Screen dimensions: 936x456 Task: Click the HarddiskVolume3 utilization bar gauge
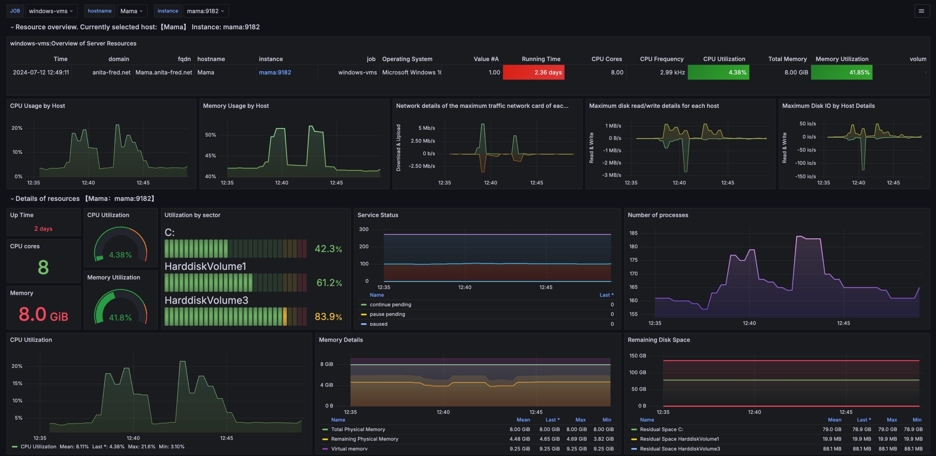pyautogui.click(x=235, y=316)
